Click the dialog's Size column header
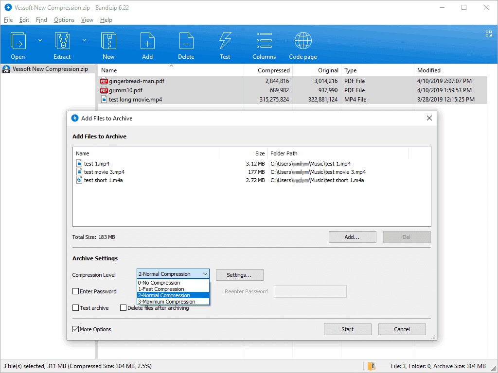 coord(243,153)
